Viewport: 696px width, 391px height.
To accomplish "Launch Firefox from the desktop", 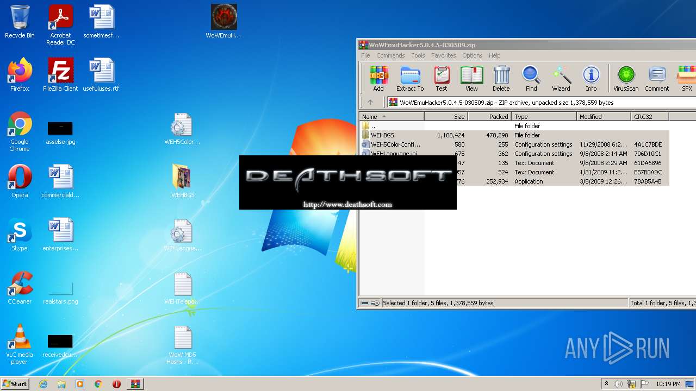I will (20, 75).
